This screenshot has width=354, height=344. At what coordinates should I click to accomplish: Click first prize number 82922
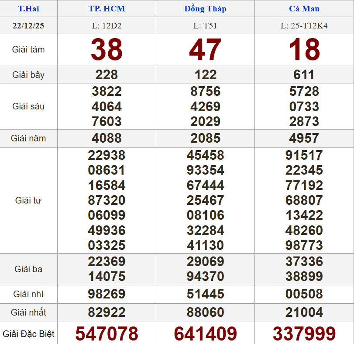[107, 312]
